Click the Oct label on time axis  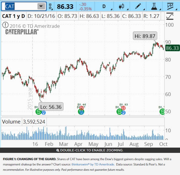(163, 144)
